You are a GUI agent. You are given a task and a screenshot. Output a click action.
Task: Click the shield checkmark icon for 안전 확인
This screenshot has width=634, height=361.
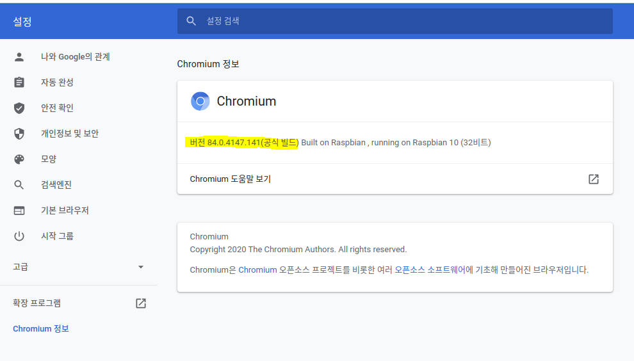coord(19,108)
